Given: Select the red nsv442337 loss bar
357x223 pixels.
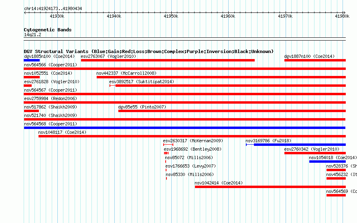Looking at the screenshot, I should (221, 77).
